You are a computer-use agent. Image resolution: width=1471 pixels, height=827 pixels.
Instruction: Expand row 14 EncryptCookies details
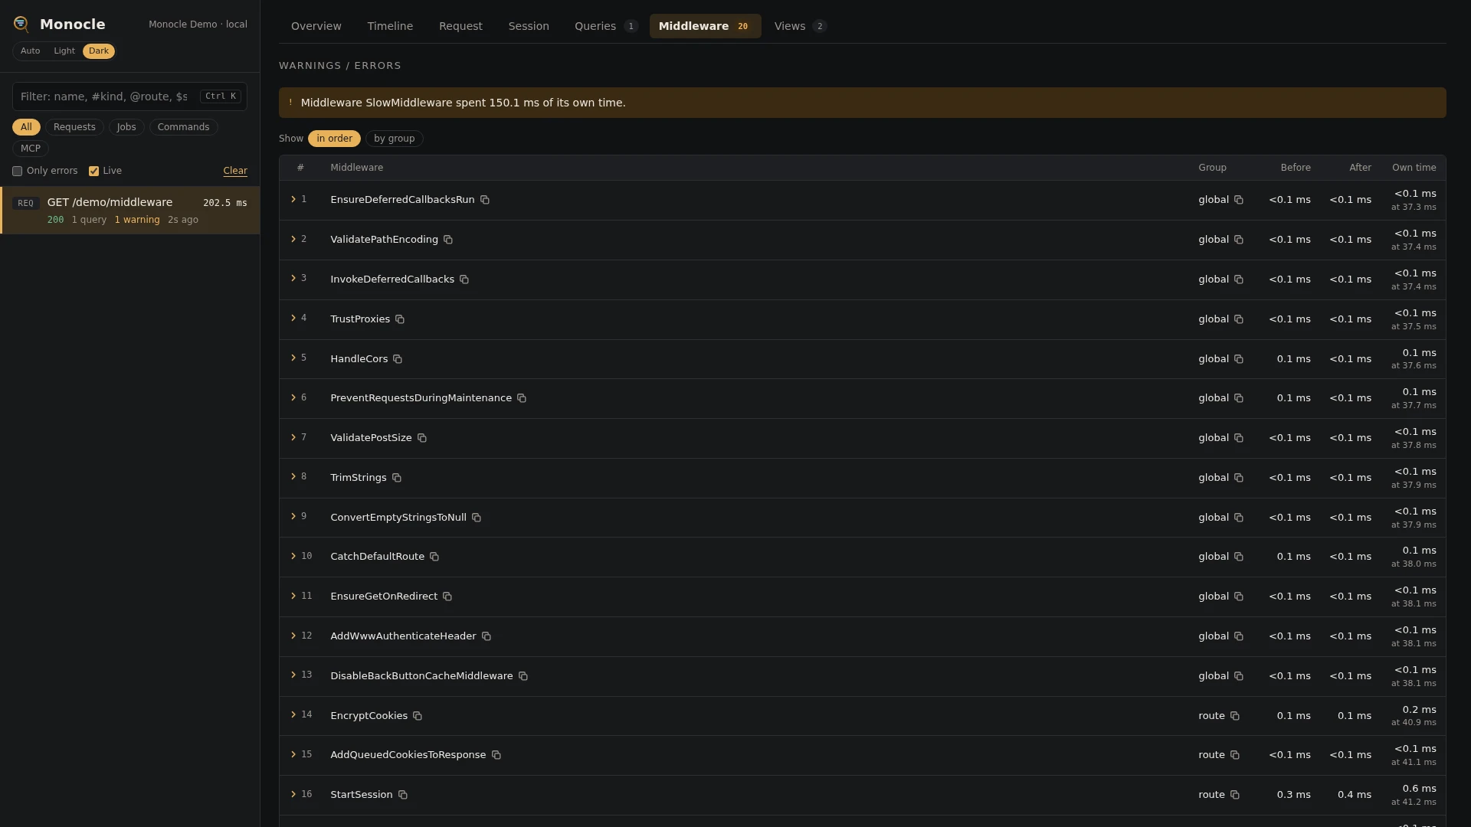click(x=293, y=714)
